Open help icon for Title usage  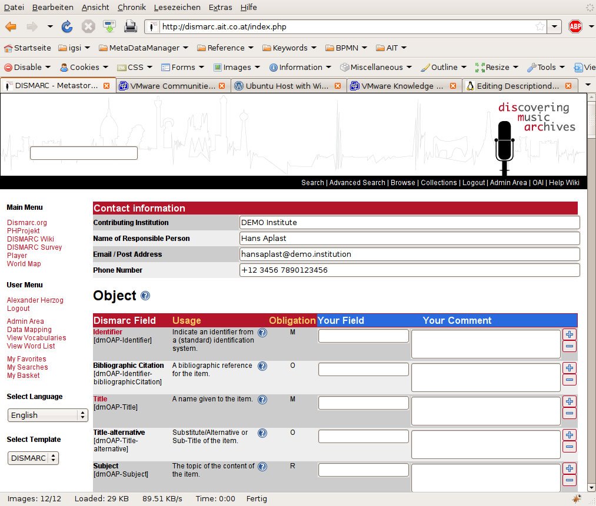(262, 399)
